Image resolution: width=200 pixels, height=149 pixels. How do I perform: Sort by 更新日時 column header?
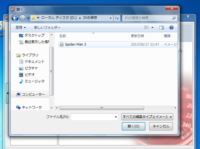pos(137,36)
